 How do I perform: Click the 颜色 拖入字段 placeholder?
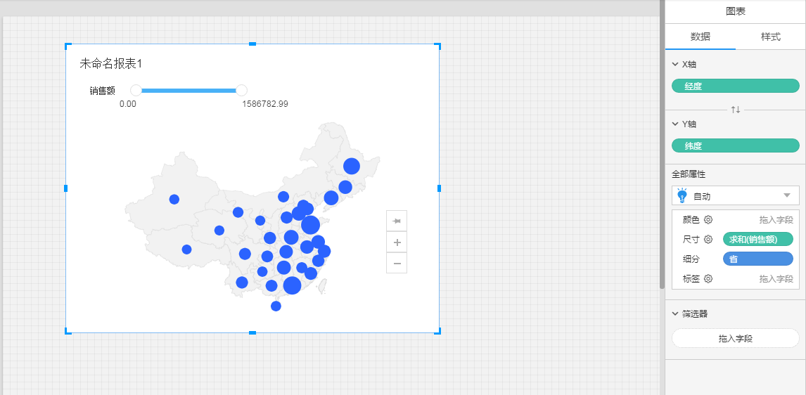(776, 221)
